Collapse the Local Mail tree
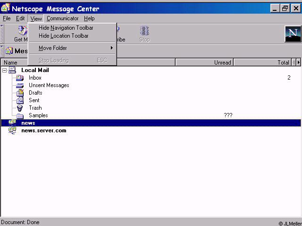Viewport: 302px width, 226px height. [4, 71]
